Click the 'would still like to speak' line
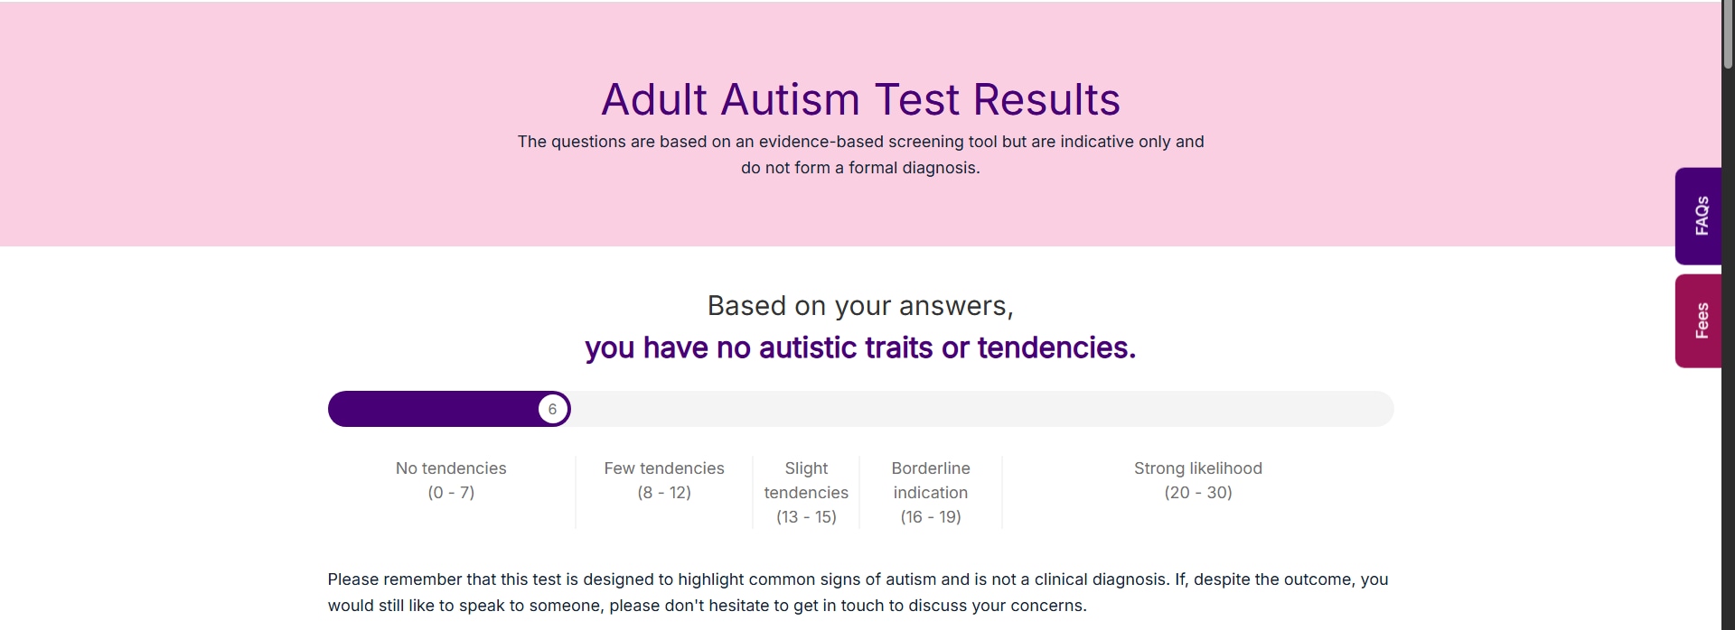Screen dimensions: 1735x630 click(x=707, y=606)
